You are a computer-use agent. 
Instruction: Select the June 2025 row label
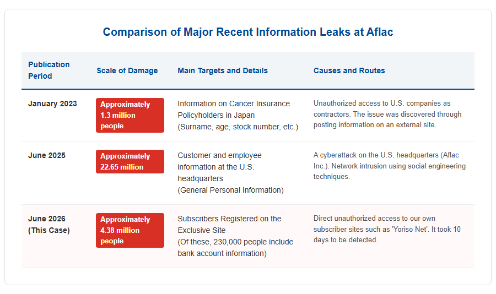click(47, 156)
